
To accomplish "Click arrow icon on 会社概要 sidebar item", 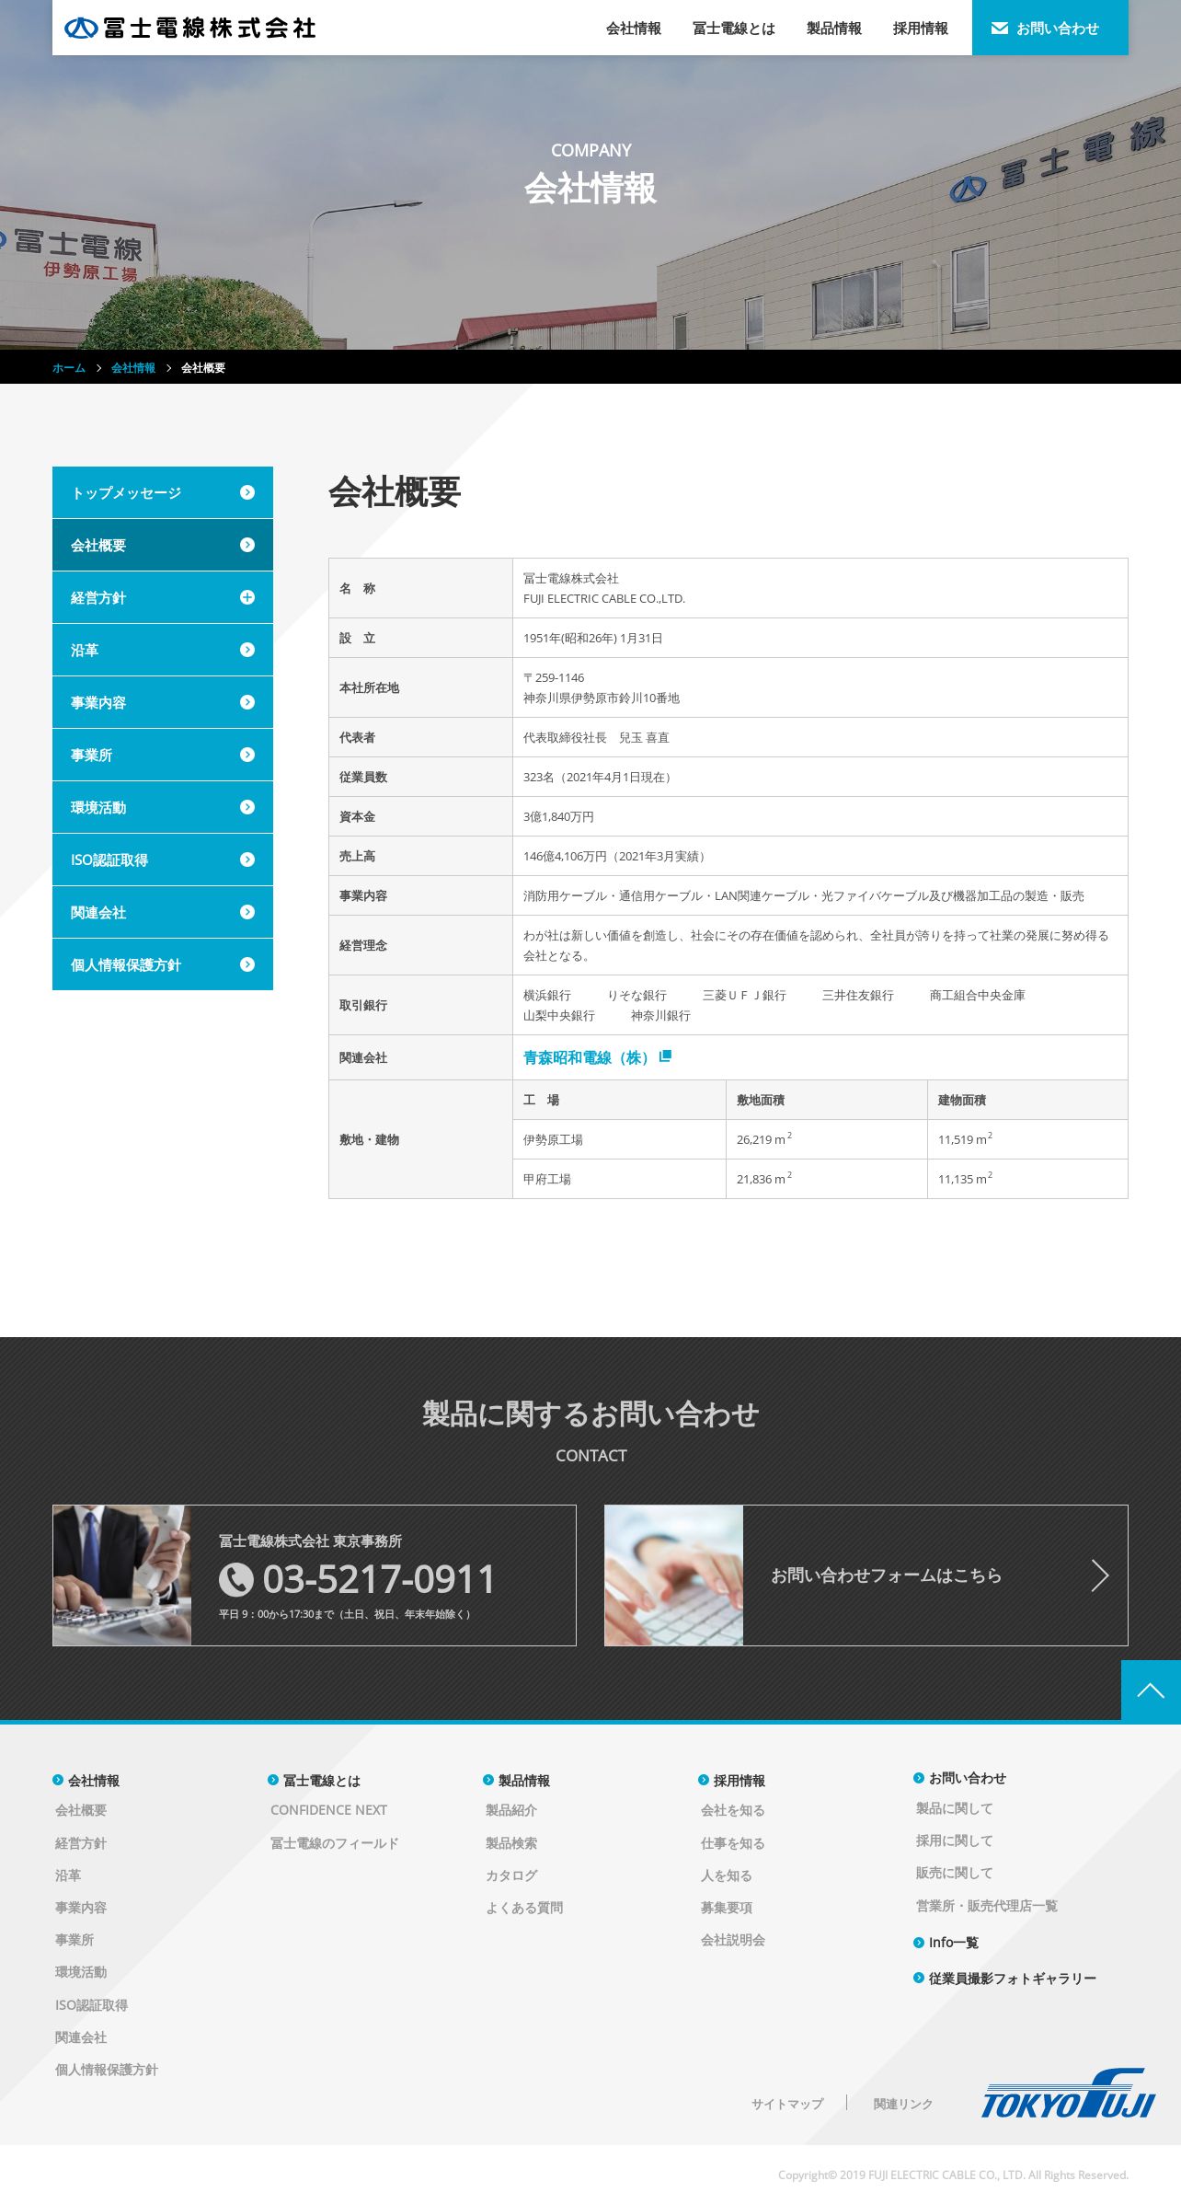I will coord(247,545).
